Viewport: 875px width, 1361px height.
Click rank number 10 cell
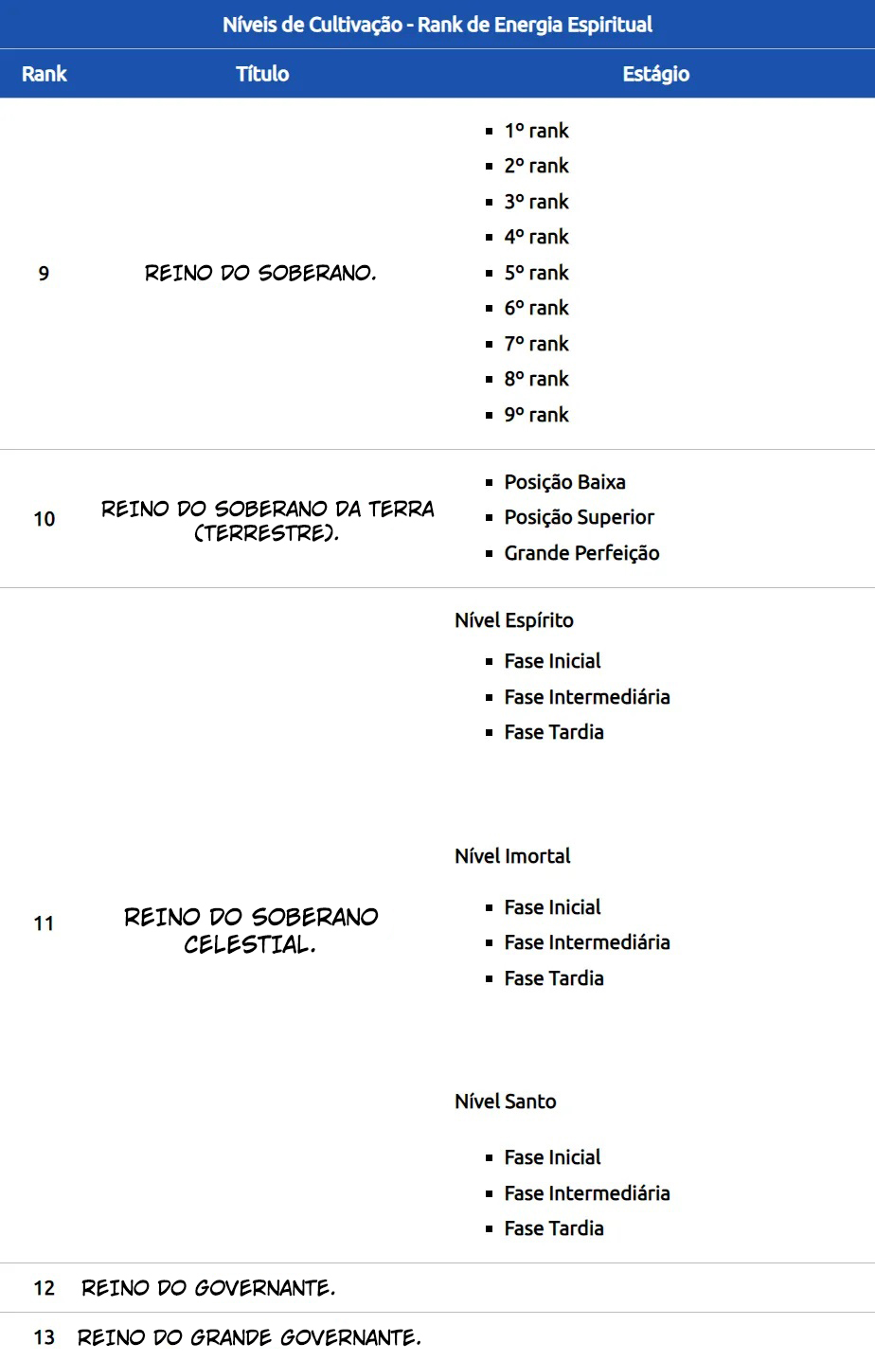45,519
